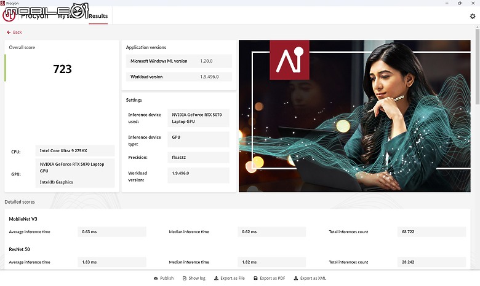Image resolution: width=480 pixels, height=286 pixels.
Task: Open the settings gear icon
Action: pyautogui.click(x=473, y=16)
